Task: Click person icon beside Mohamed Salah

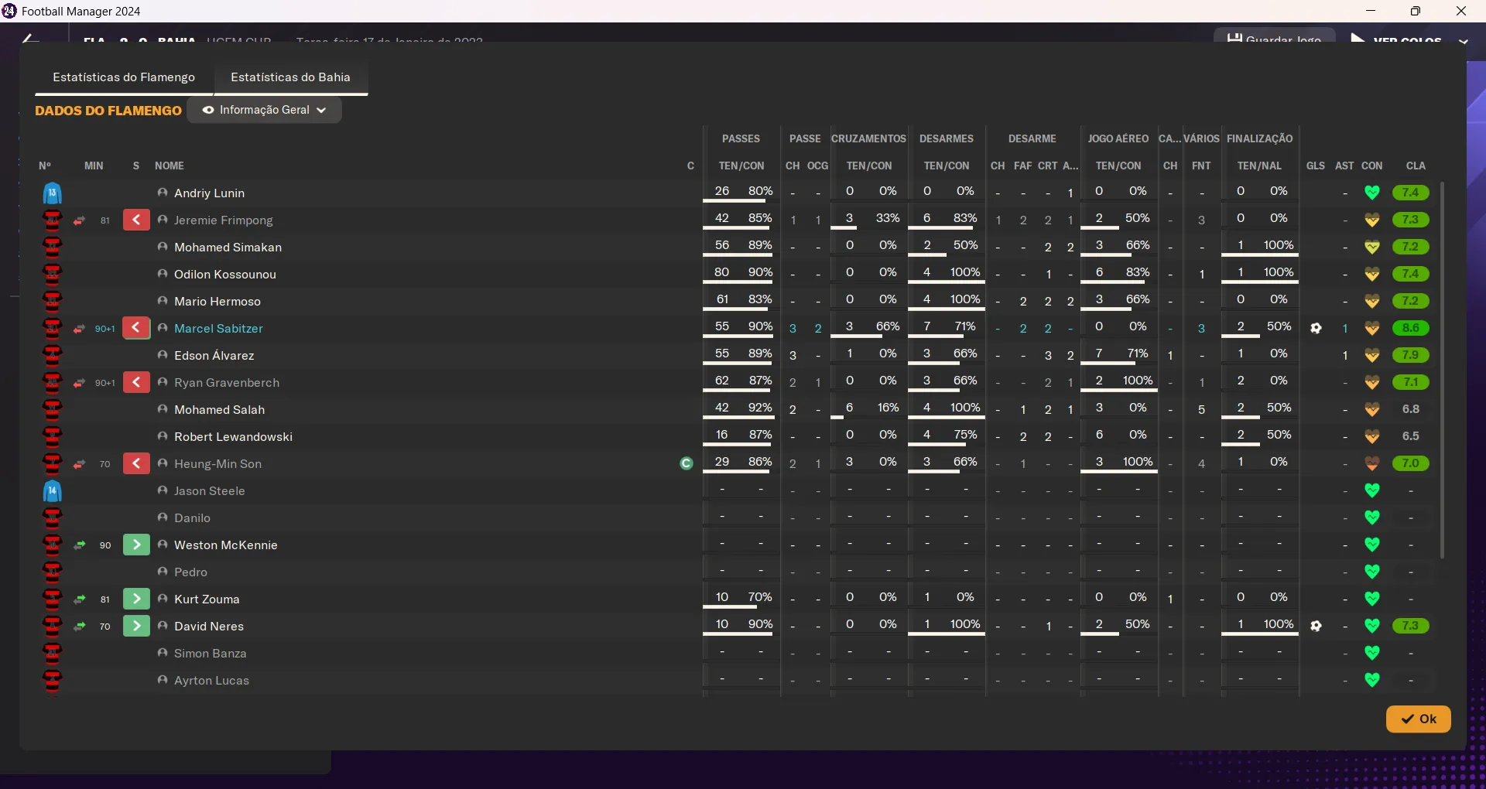Action: [163, 409]
